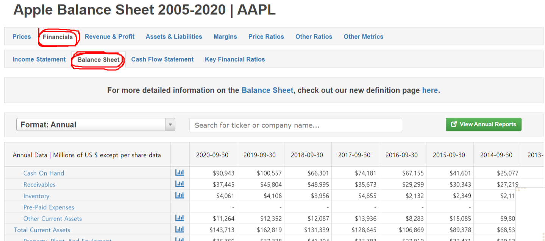This screenshot has width=545, height=241.
Task: Click the $143,713 total current assets cell
Action: point(213,230)
